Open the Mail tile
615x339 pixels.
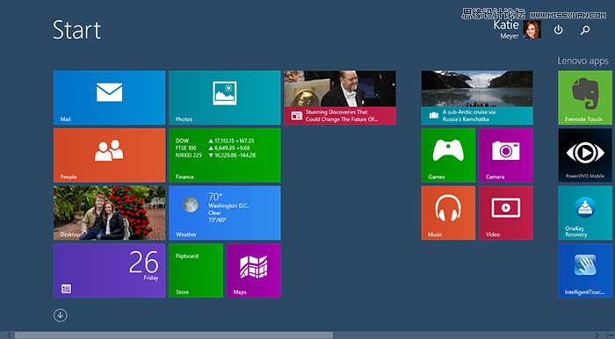[x=109, y=97]
